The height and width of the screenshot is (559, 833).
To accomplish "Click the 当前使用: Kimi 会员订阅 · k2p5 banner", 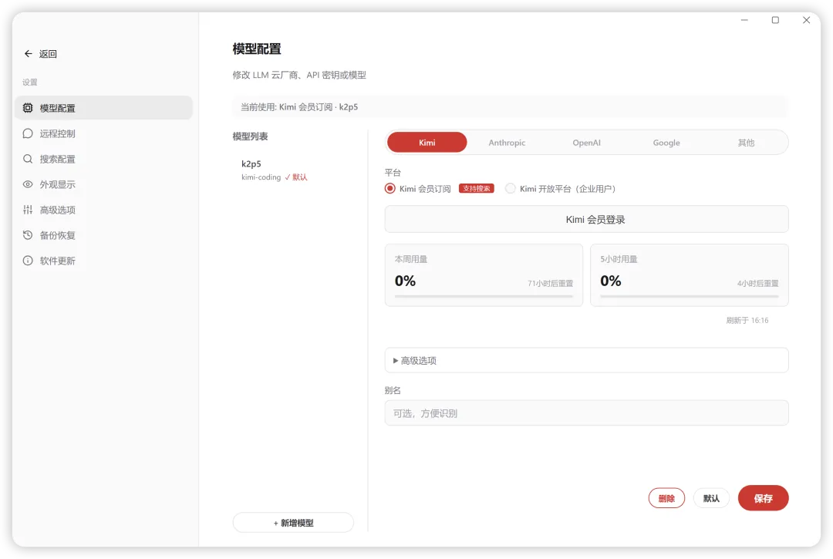I will coord(510,106).
